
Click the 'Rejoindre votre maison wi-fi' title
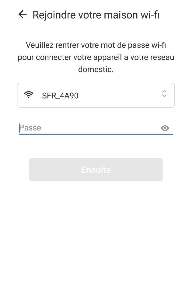pyautogui.click(x=96, y=15)
